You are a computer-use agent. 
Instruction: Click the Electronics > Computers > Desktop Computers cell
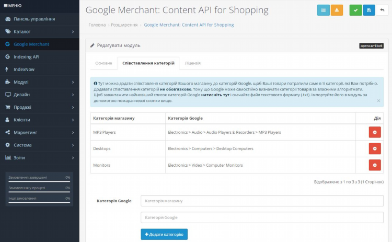(x=260, y=148)
